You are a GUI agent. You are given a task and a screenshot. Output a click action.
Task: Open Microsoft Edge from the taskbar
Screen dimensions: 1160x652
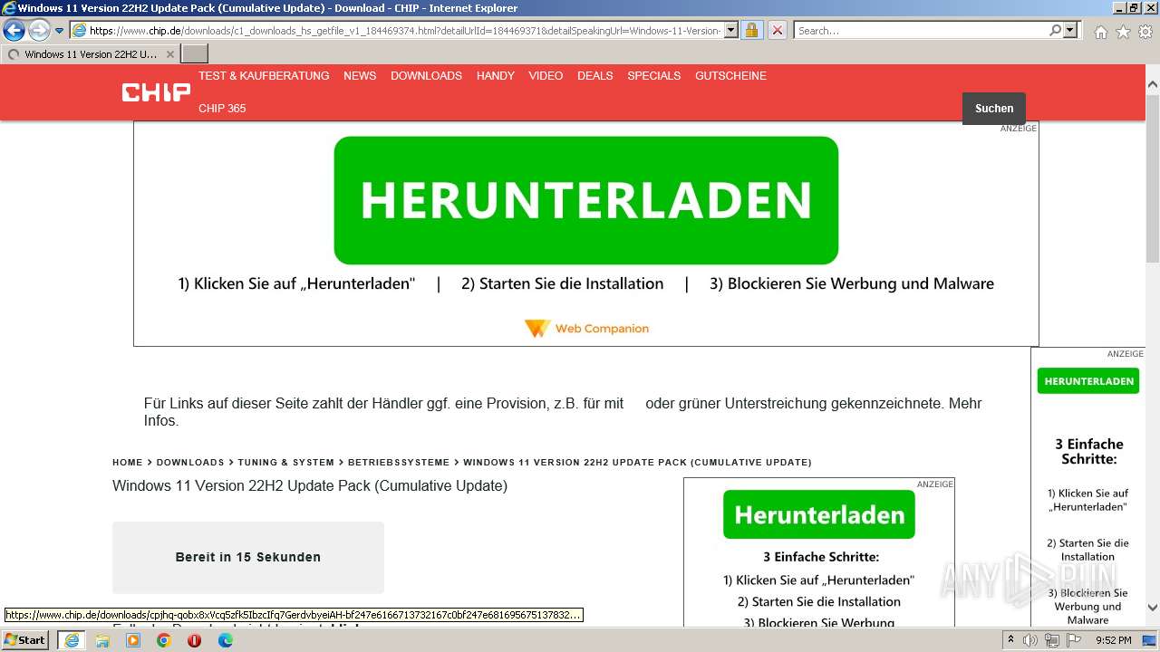[226, 640]
